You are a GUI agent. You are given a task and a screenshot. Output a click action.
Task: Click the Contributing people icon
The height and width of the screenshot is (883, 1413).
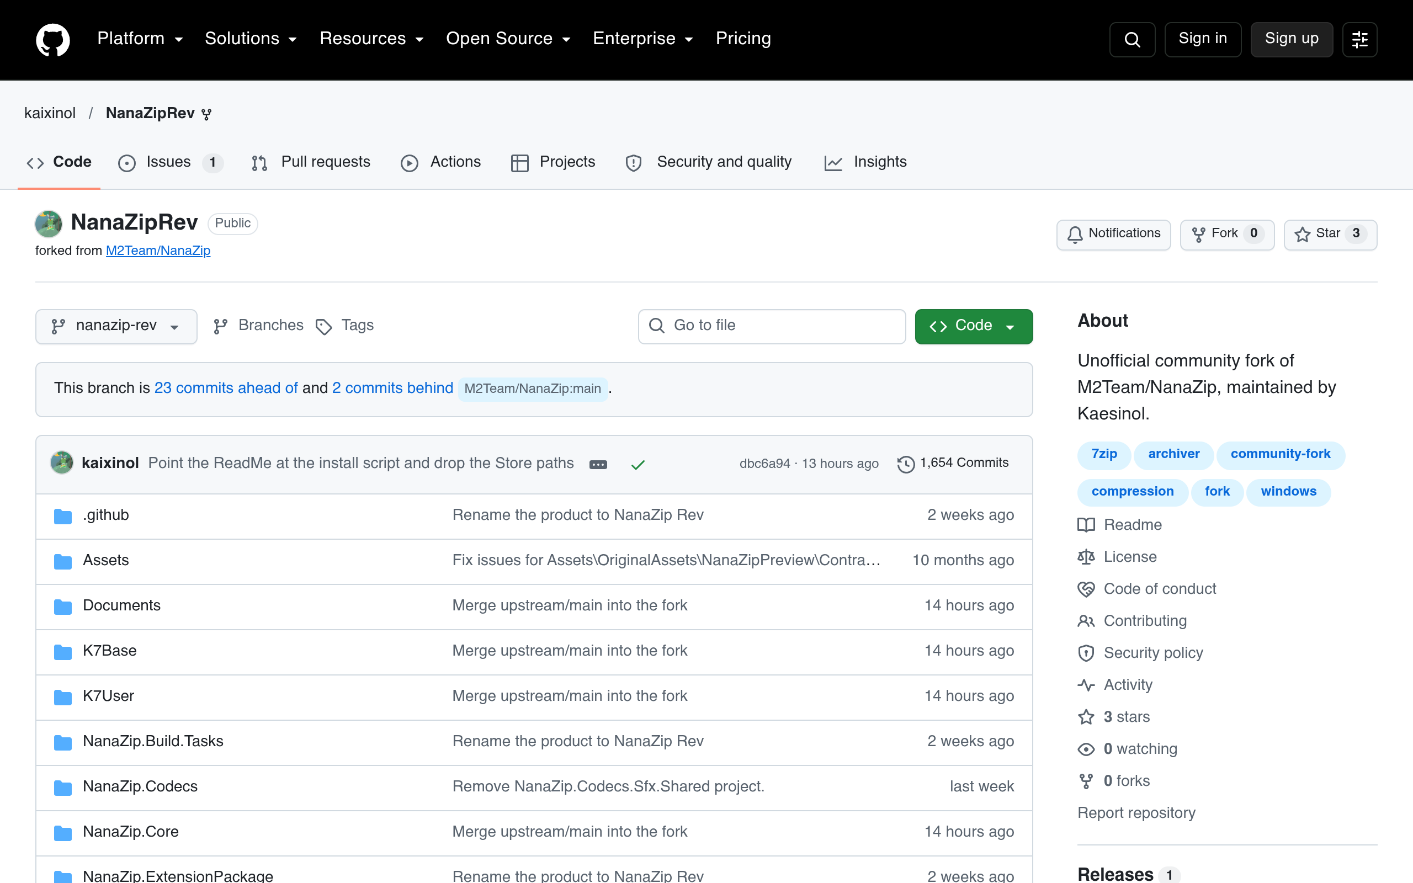click(x=1086, y=621)
